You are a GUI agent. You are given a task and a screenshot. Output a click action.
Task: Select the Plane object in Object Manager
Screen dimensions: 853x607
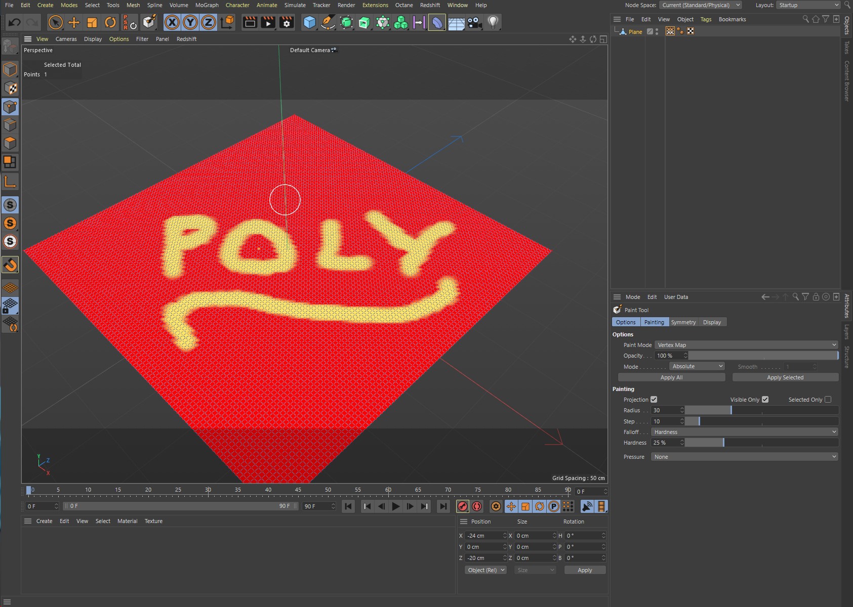click(x=635, y=32)
